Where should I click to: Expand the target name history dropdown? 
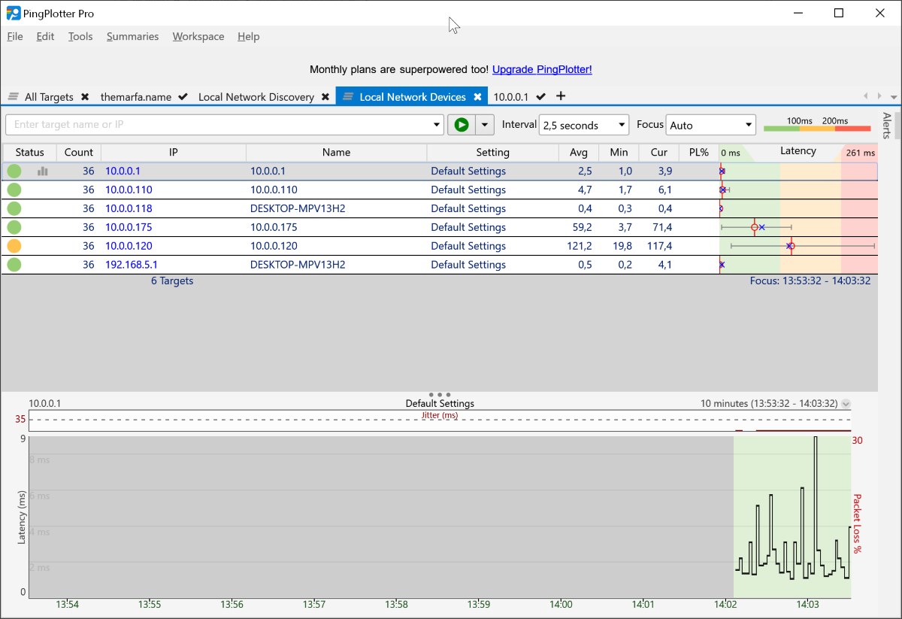(437, 125)
